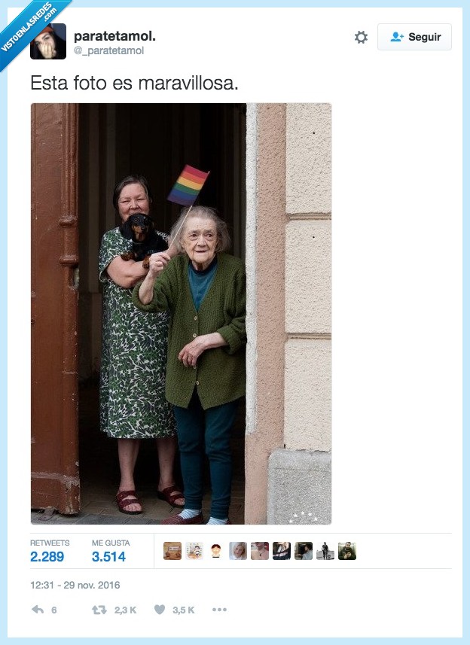Like the tweet with the heart icon
470x645 pixels.
[x=160, y=609]
